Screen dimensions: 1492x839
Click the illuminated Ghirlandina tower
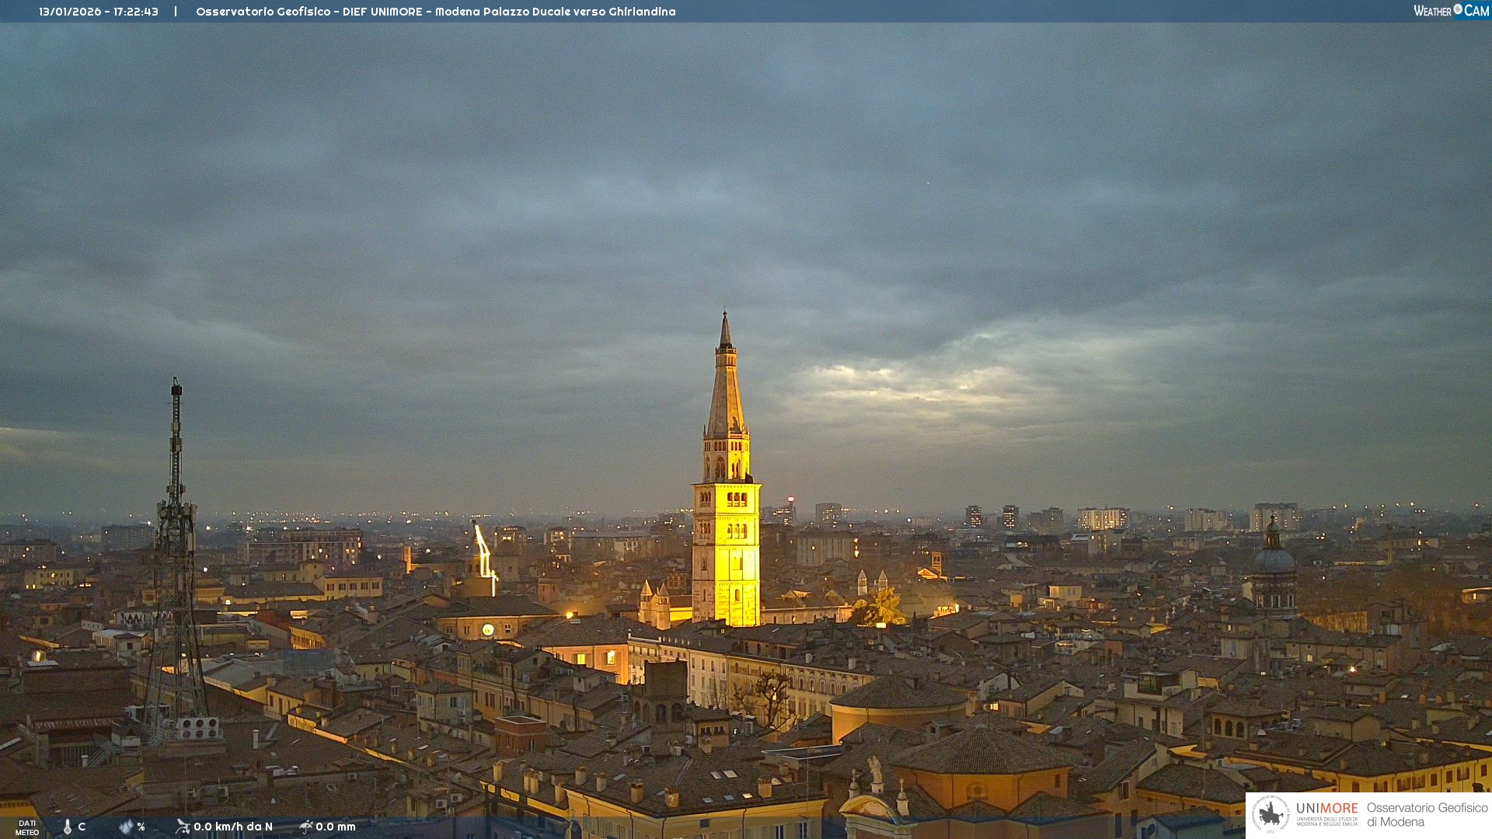point(726,536)
